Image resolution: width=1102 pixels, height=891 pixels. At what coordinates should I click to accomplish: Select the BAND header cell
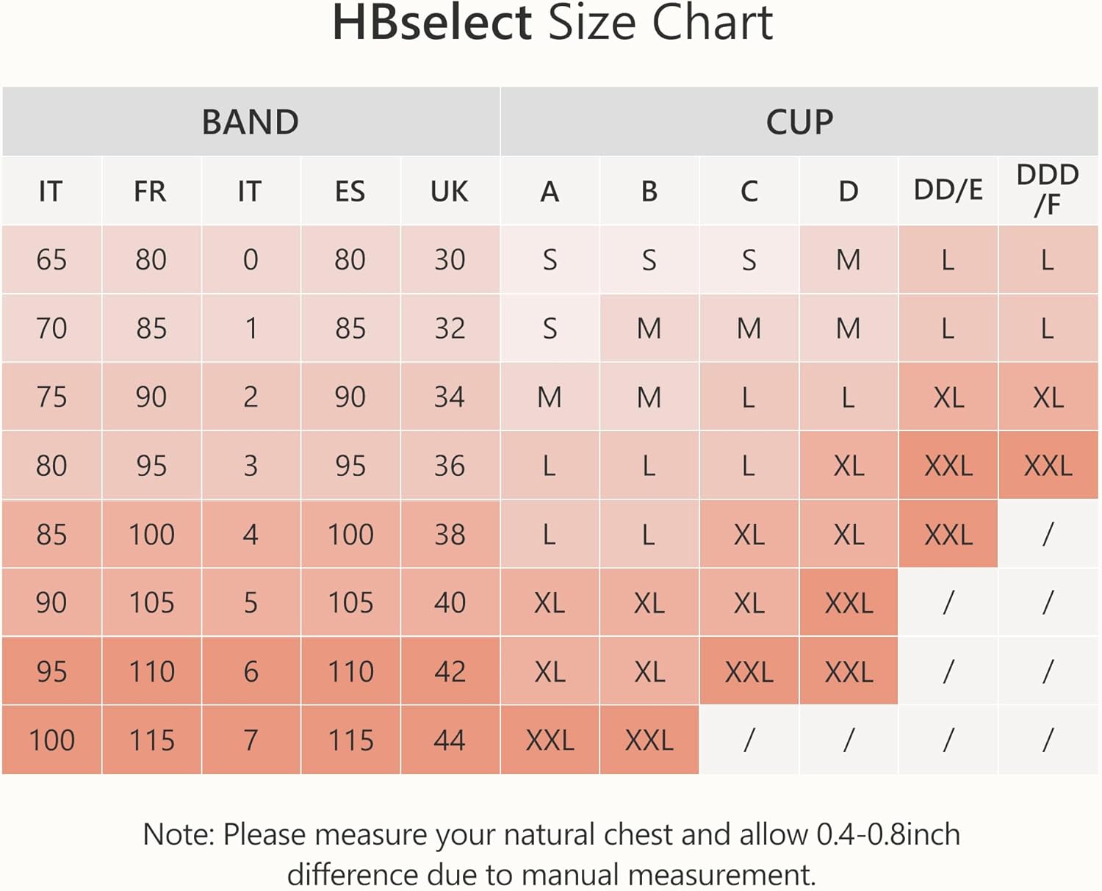(x=251, y=122)
